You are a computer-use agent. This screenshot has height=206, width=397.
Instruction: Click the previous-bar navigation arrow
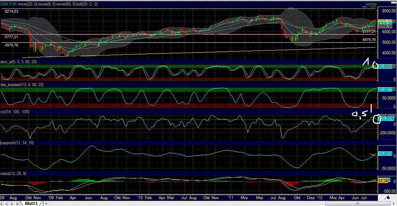click(7, 203)
